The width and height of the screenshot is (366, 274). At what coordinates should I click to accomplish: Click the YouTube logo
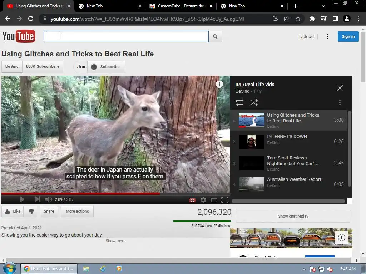(19, 36)
